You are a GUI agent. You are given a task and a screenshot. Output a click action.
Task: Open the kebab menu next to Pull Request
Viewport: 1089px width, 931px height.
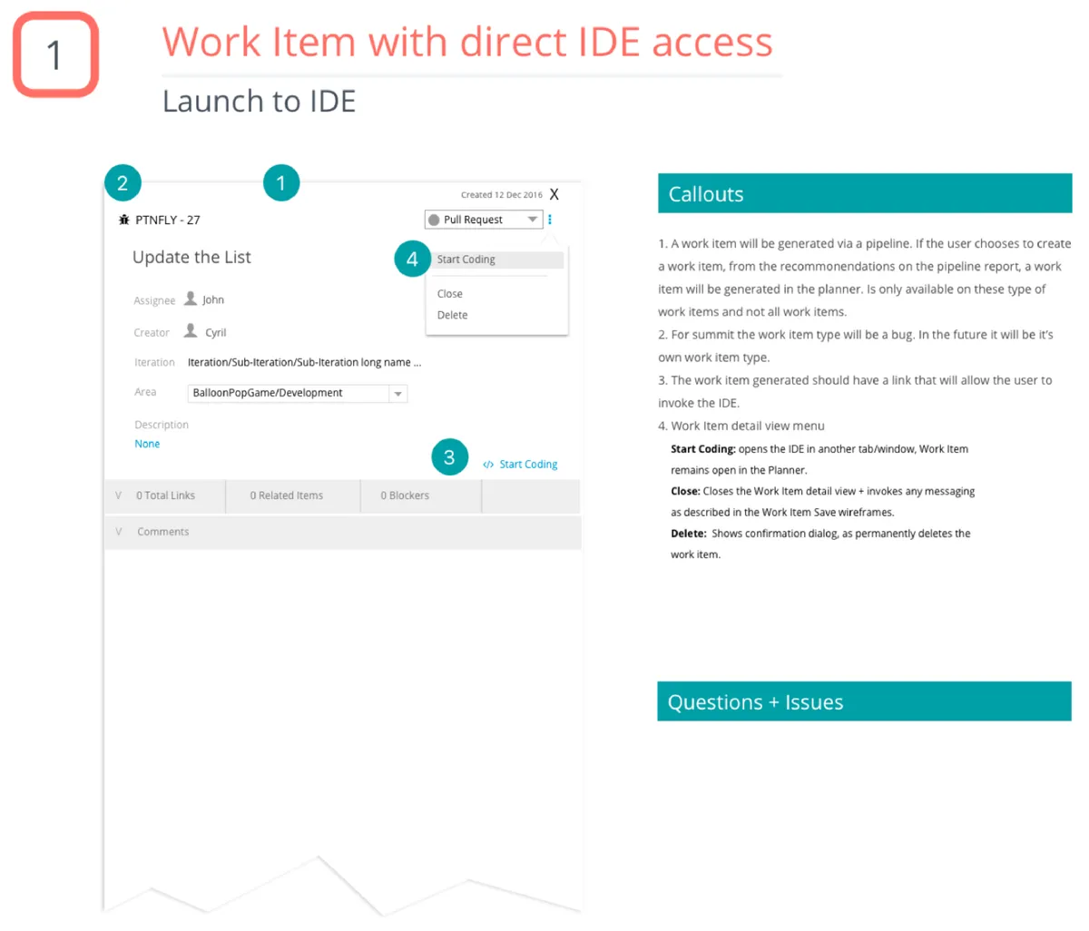[550, 219]
